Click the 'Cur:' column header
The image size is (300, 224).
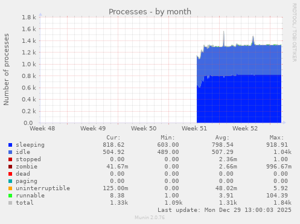[113, 138]
